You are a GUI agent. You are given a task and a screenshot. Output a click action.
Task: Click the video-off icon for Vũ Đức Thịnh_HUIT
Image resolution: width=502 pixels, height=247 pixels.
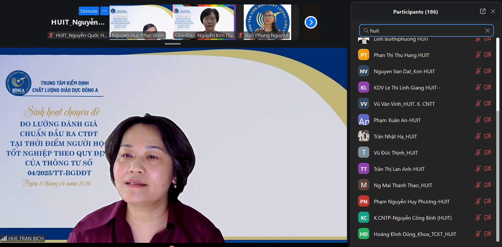(488, 152)
